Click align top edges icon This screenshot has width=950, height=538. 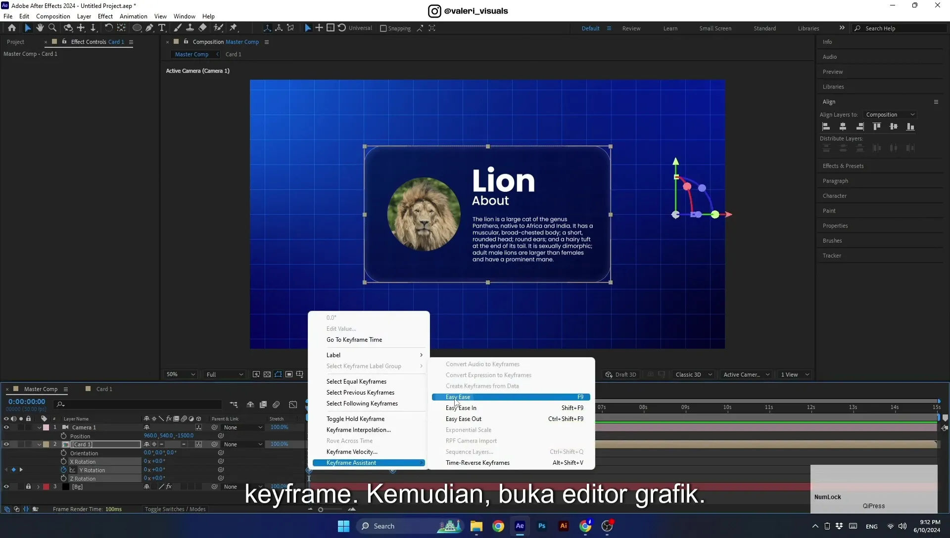(x=877, y=127)
